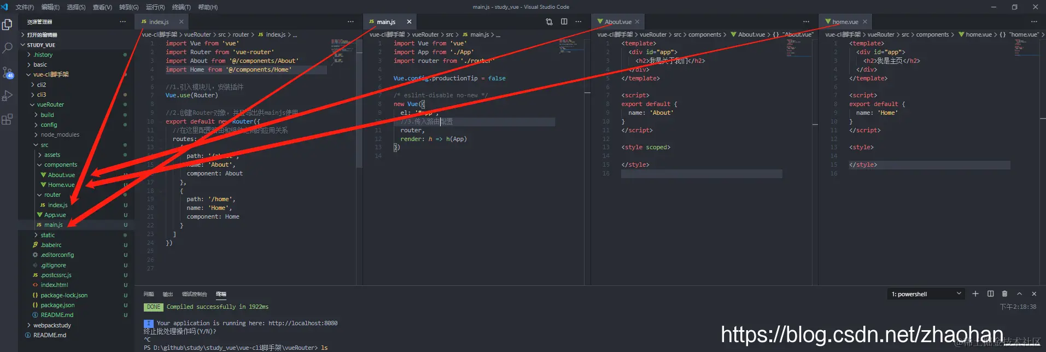Create a new terminal with plus icon

click(x=975, y=294)
